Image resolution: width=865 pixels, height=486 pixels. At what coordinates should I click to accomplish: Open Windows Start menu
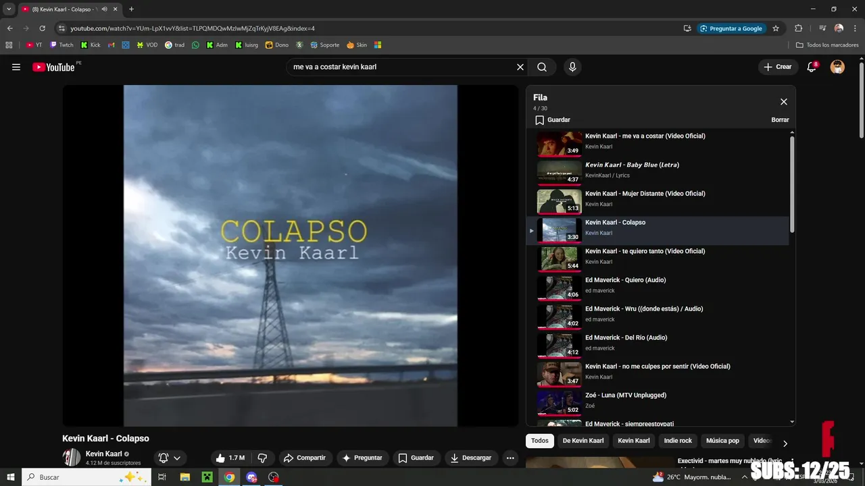(11, 477)
